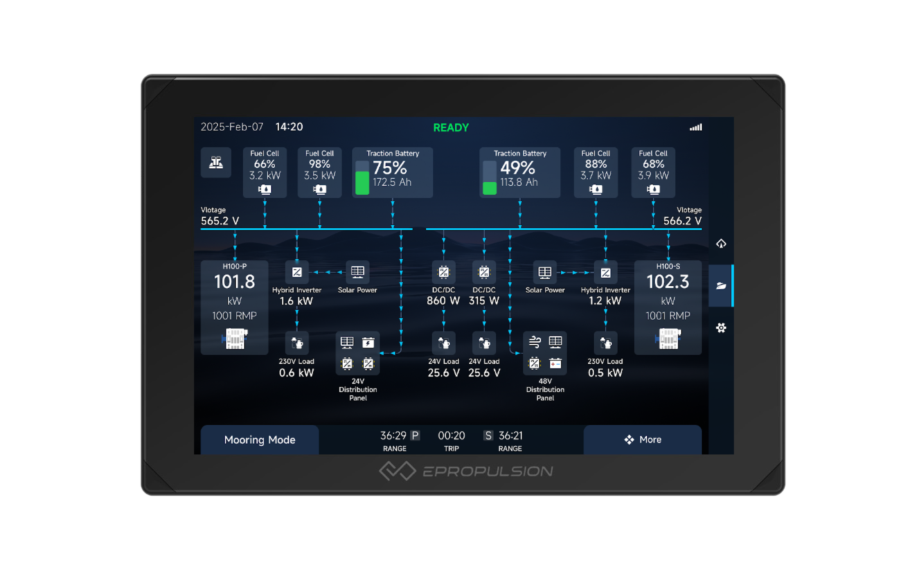This screenshot has width=901, height=565.
Task: Tap the 230V Load 0.5 kW icon
Action: pos(605,343)
